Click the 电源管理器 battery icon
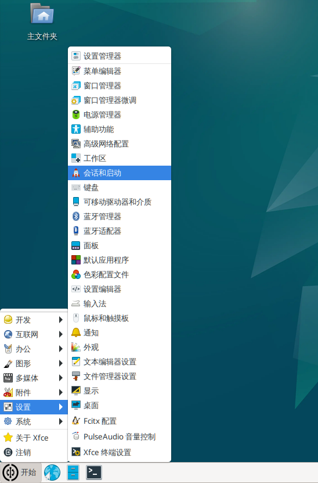Viewport: 318px width, 483px height. pos(75,115)
